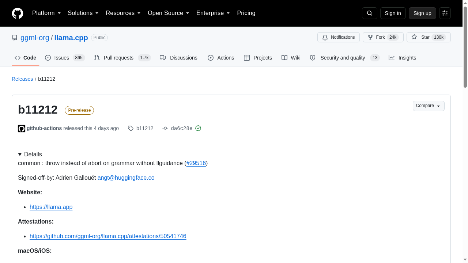This screenshot has height=263, width=468.
Task: Open the Insights tab
Action: [402, 58]
